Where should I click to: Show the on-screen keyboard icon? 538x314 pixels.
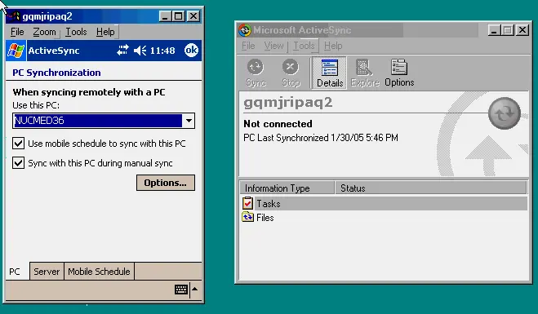(x=181, y=290)
